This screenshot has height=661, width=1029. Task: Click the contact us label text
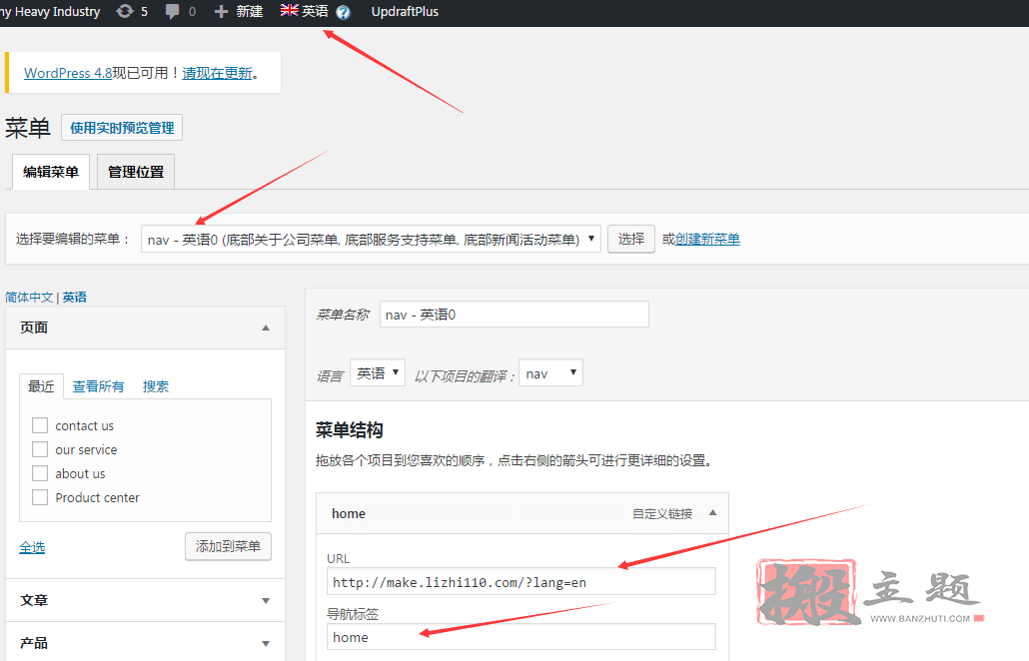[x=85, y=425]
